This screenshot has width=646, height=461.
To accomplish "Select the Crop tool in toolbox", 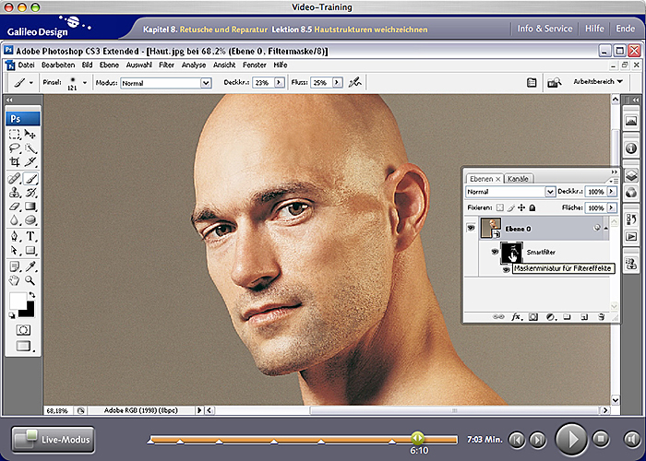I will [x=14, y=161].
